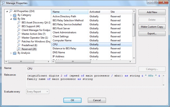The width and height of the screenshot is (170, 107).
Task: Select Master Action Site (7) in the tree
Action: (x=33, y=34)
